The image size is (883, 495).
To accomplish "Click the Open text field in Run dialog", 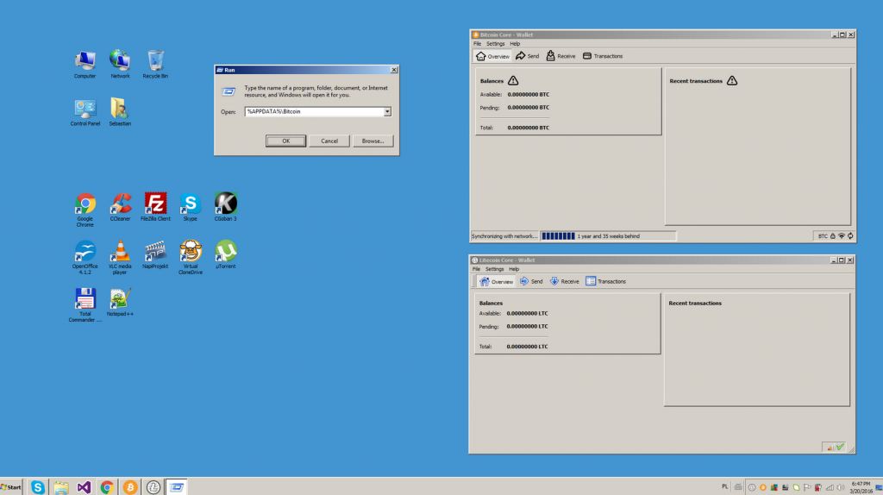I will pos(313,111).
